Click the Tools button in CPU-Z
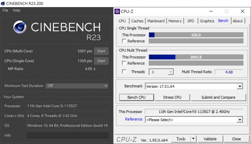The width and height of the screenshot is (251, 144). (x=181, y=139)
